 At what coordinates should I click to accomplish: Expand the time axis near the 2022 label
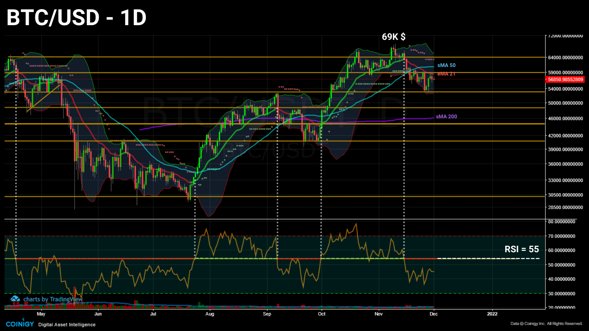coord(492,314)
